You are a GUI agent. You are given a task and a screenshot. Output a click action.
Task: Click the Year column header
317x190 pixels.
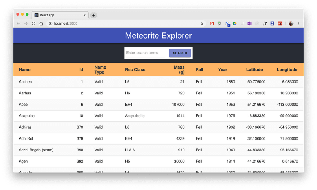223,70
